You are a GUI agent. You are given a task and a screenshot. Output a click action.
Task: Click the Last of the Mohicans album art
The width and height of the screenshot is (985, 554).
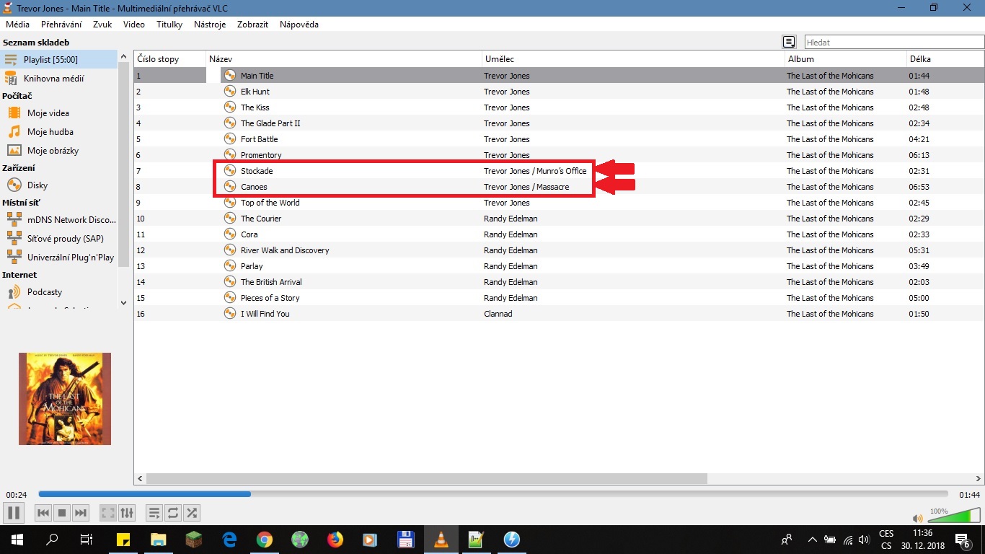tap(65, 399)
